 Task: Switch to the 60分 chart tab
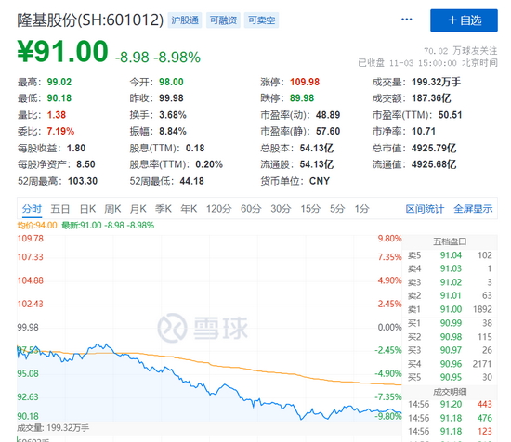(x=251, y=208)
